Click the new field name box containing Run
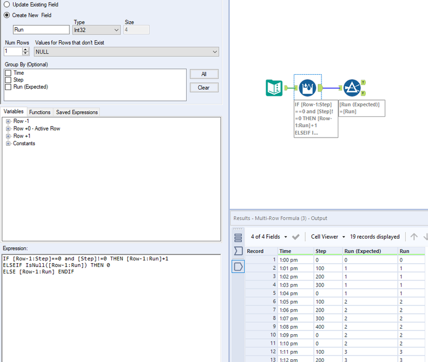 41,29
